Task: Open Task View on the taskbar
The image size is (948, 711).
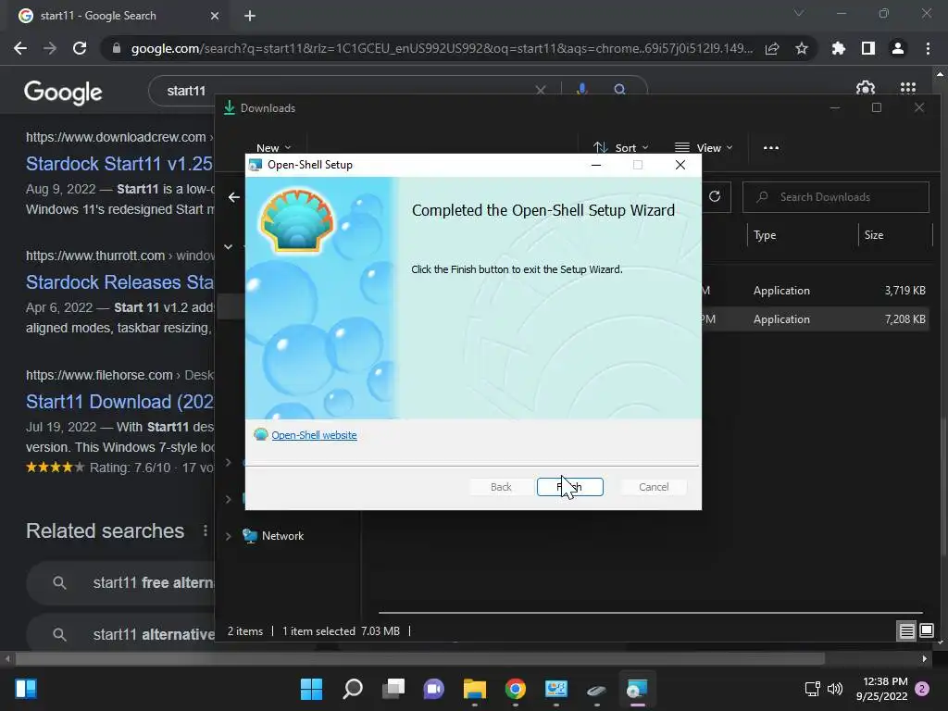Action: pyautogui.click(x=393, y=689)
